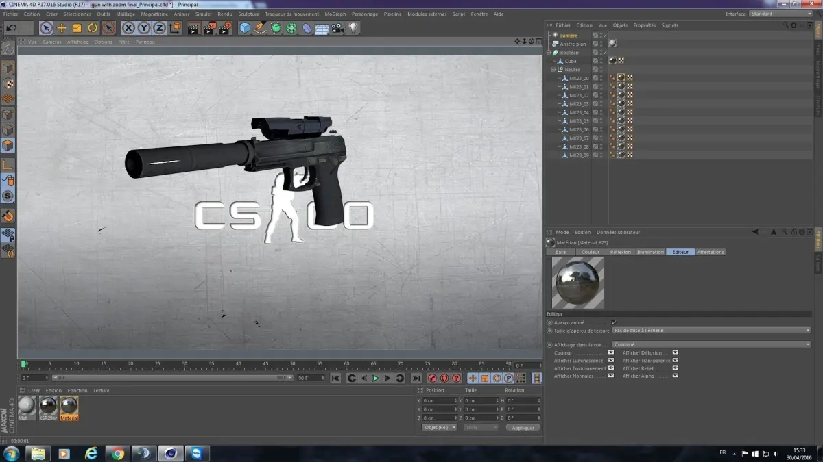Viewport: 823px width, 462px height.
Task: Add a Cube primitive object
Action: (245, 28)
